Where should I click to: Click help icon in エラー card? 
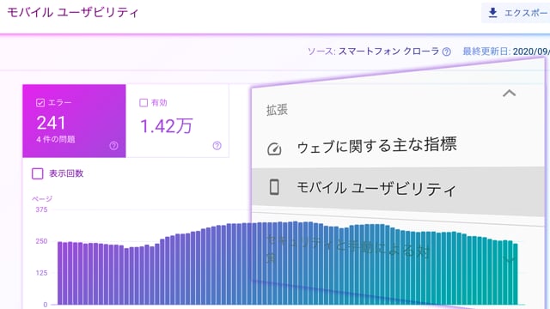click(x=113, y=146)
